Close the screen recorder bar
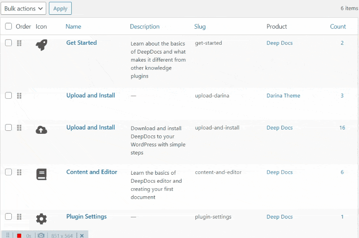Viewport: 359px width, 238px height. pyautogui.click(x=82, y=235)
